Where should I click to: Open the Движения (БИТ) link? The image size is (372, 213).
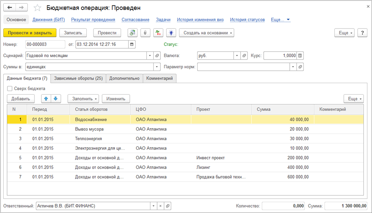point(49,19)
